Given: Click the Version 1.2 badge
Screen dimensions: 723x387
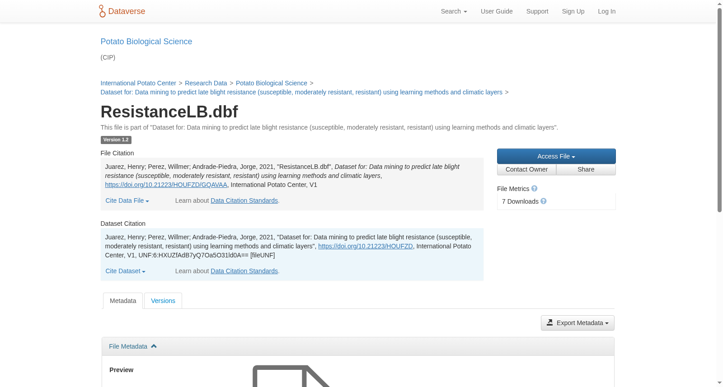Looking at the screenshot, I should [x=116, y=140].
